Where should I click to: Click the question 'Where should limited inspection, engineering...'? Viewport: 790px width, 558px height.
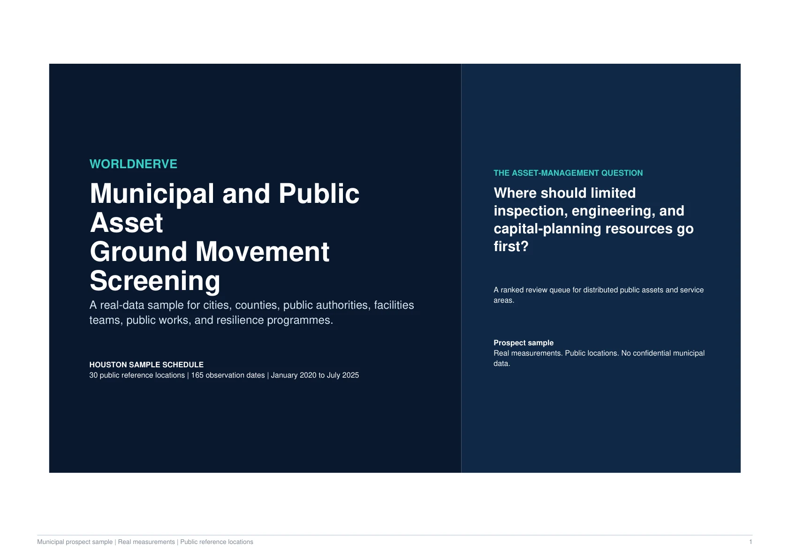(593, 220)
